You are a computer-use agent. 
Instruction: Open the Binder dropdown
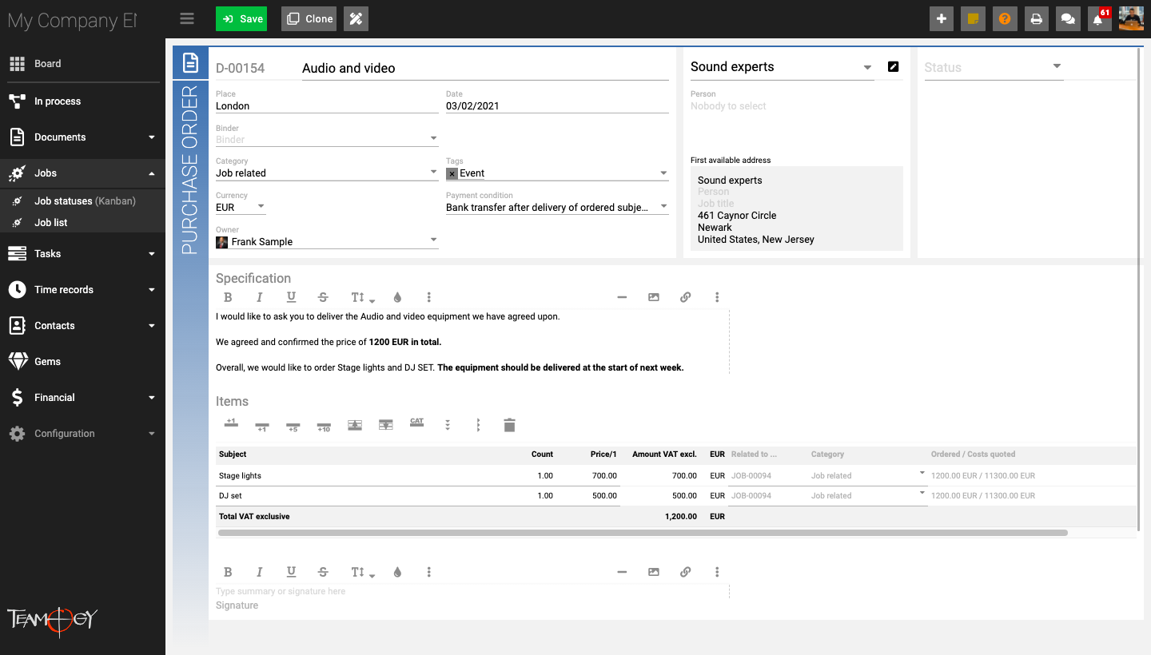(327, 139)
